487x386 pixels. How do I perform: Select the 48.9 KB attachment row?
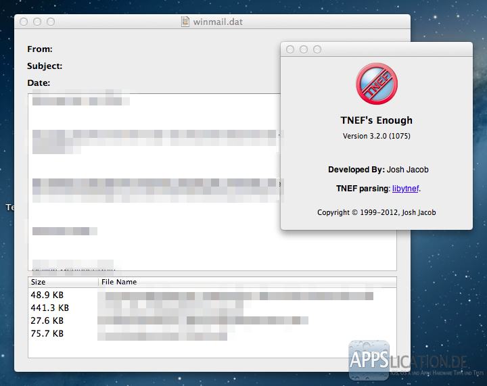[x=212, y=295]
